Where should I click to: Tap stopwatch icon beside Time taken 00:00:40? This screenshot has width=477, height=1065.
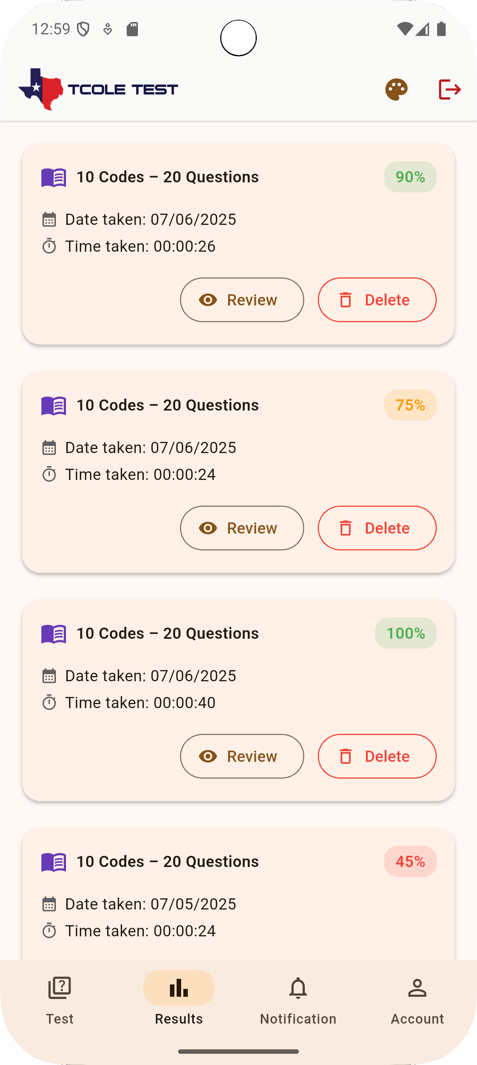click(49, 703)
